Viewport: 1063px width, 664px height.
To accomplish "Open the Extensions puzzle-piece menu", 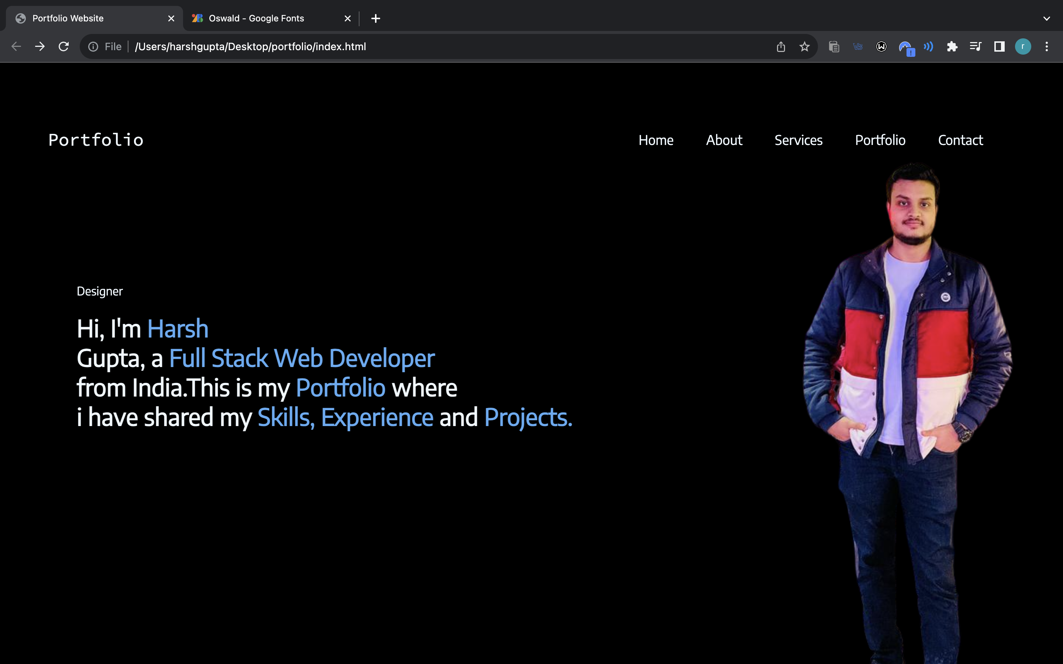I will 952,46.
